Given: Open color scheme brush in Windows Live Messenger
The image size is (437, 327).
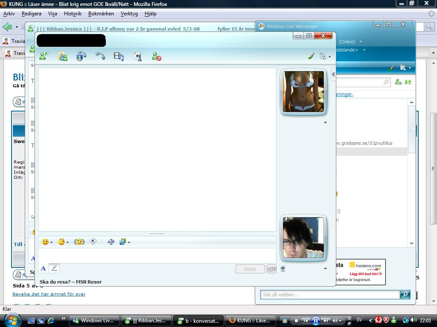Looking at the screenshot, I should click(x=392, y=68).
